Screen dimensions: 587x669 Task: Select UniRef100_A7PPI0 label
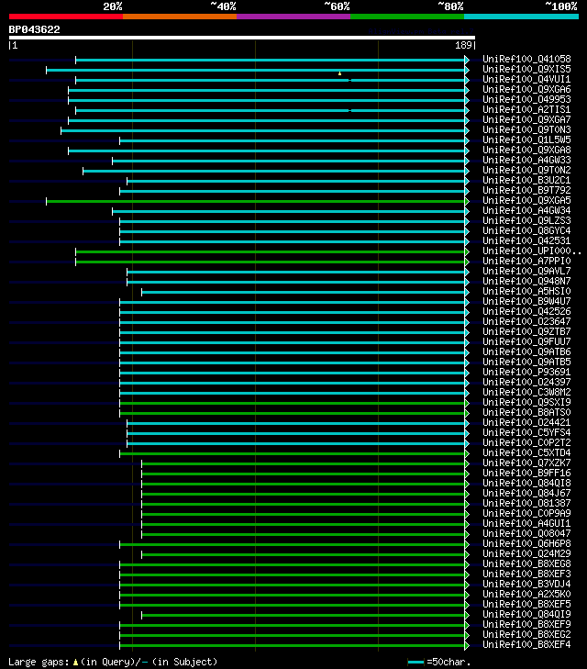526,262
